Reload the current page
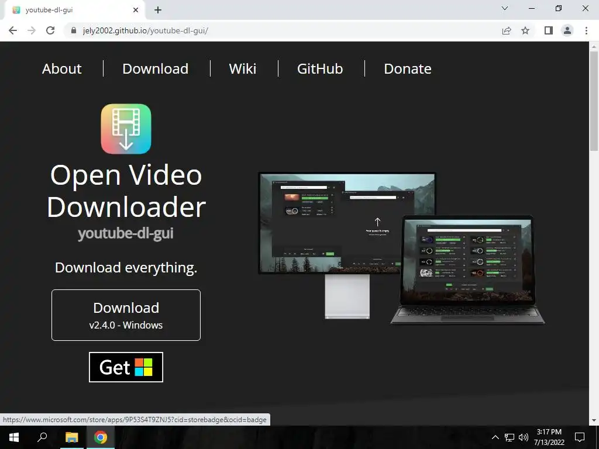The height and width of the screenshot is (449, 599). click(x=50, y=30)
